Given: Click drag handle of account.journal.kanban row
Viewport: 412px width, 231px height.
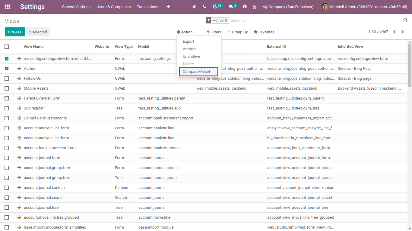Looking at the screenshot, I should 19,188.
